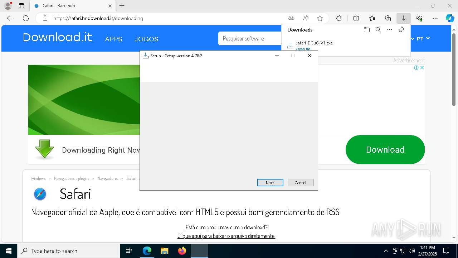Open Edge Settings and more menu

435,18
